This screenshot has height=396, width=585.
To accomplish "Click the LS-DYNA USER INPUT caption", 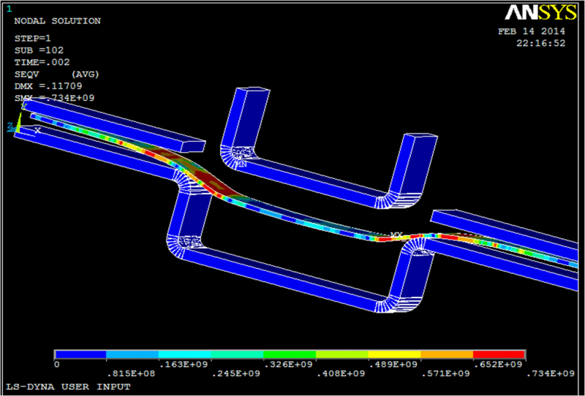I will click(68, 387).
